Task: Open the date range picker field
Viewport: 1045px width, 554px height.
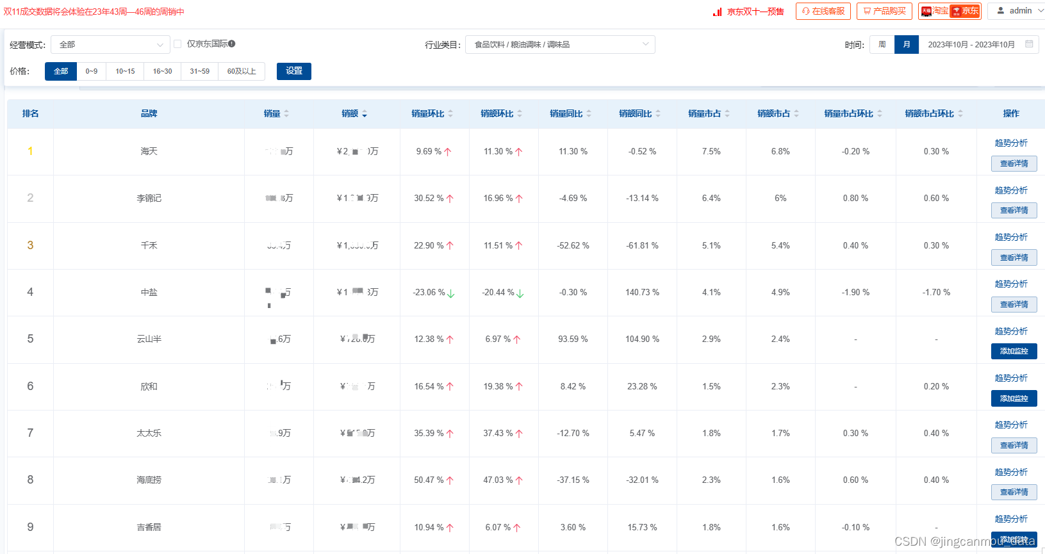Action: 978,44
